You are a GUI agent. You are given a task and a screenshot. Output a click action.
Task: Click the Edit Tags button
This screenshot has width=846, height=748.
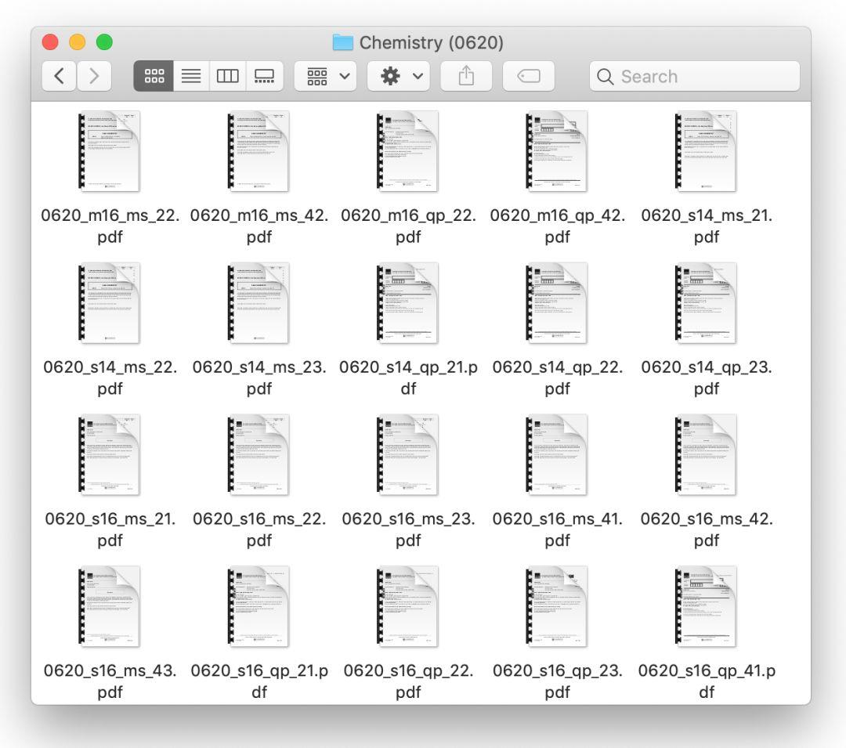pyautogui.click(x=529, y=76)
